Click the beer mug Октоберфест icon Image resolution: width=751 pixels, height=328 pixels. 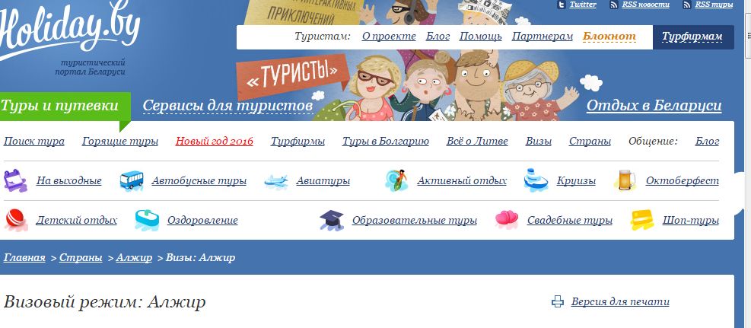click(x=625, y=180)
